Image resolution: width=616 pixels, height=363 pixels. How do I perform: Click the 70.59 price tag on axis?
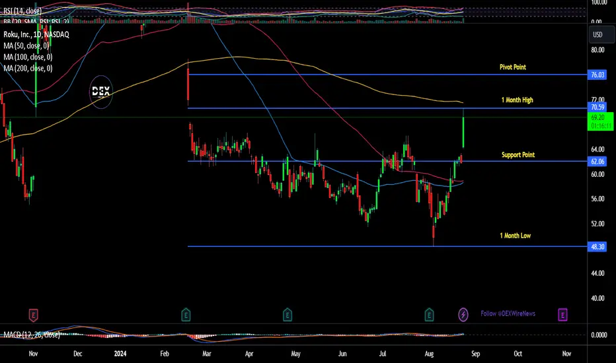point(597,107)
